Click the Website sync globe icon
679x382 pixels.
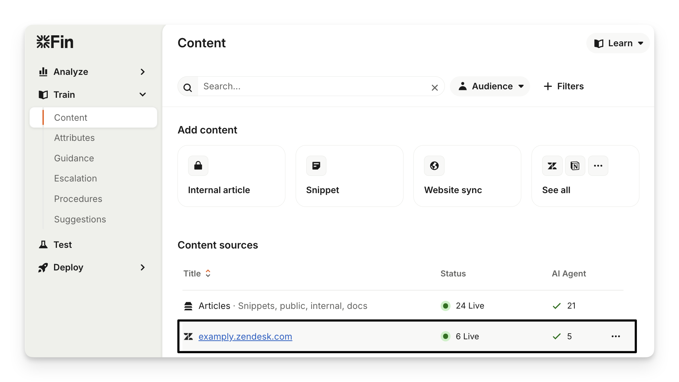(434, 166)
